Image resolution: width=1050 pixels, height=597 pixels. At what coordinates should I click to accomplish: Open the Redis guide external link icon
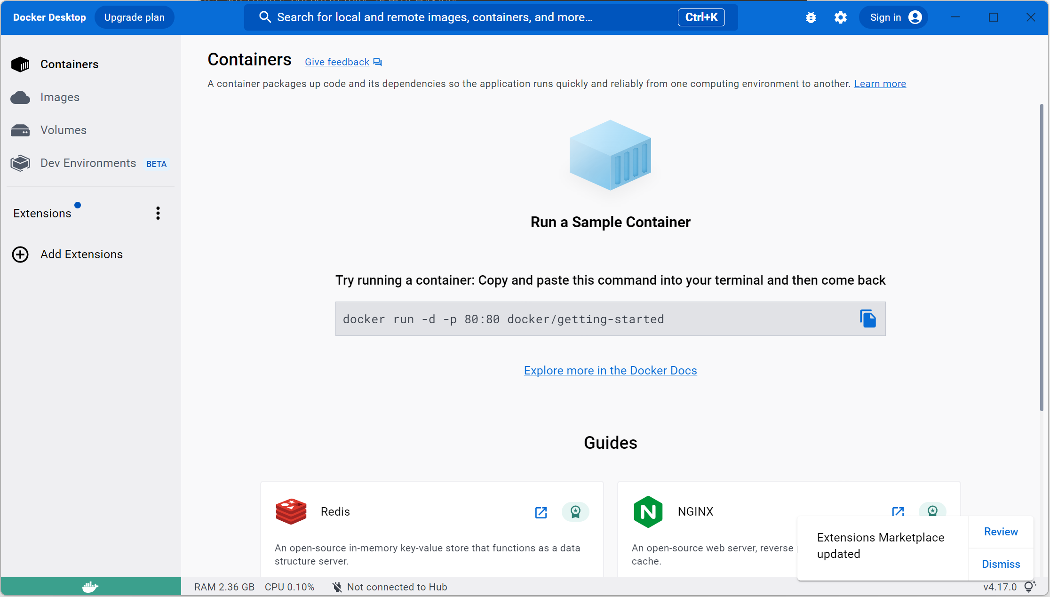(x=541, y=512)
